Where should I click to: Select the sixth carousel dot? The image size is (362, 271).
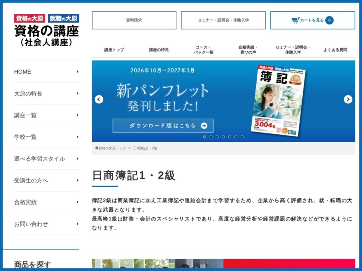pyautogui.click(x=236, y=137)
